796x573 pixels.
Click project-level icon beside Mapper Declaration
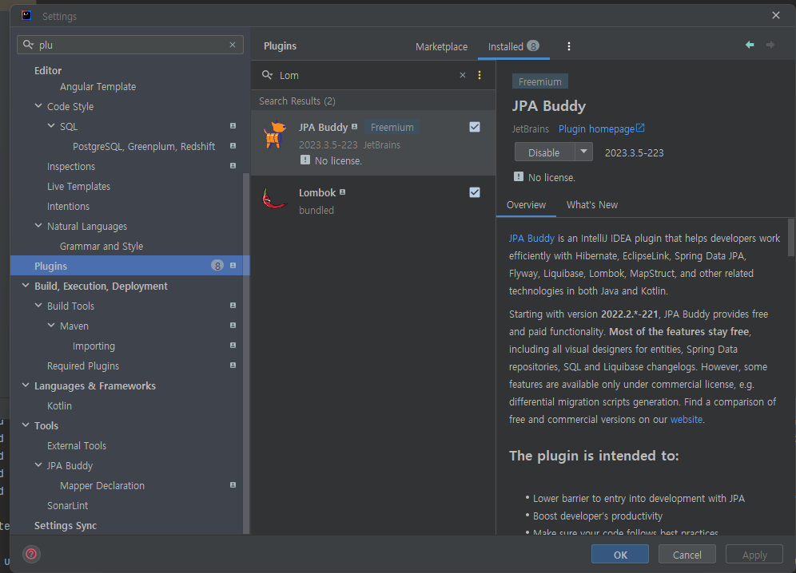point(233,485)
